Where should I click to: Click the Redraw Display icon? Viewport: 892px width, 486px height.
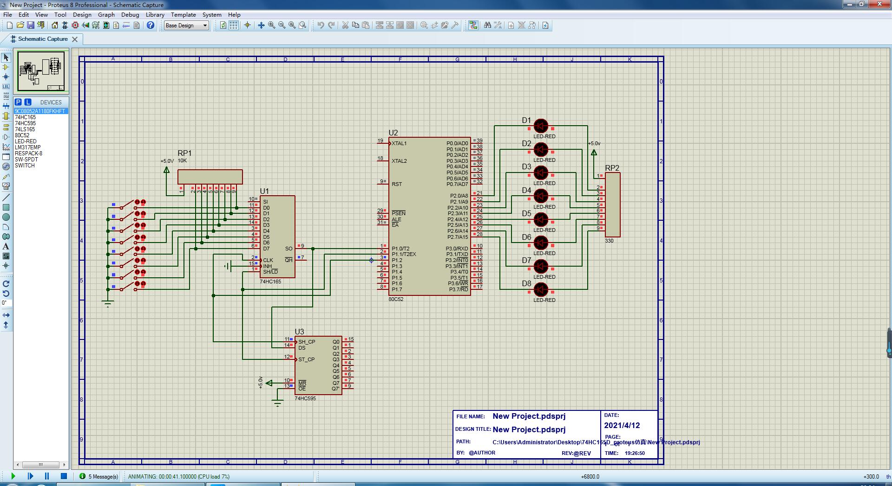[223, 26]
